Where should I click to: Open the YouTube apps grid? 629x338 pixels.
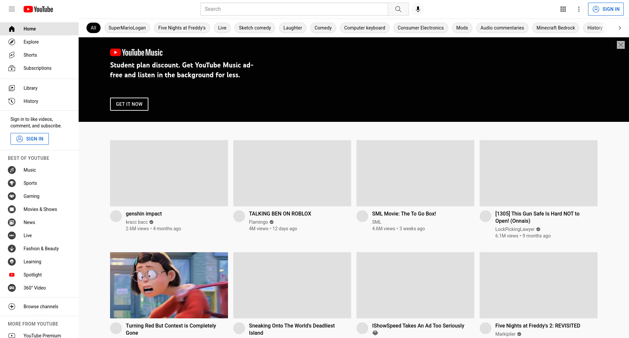click(563, 9)
